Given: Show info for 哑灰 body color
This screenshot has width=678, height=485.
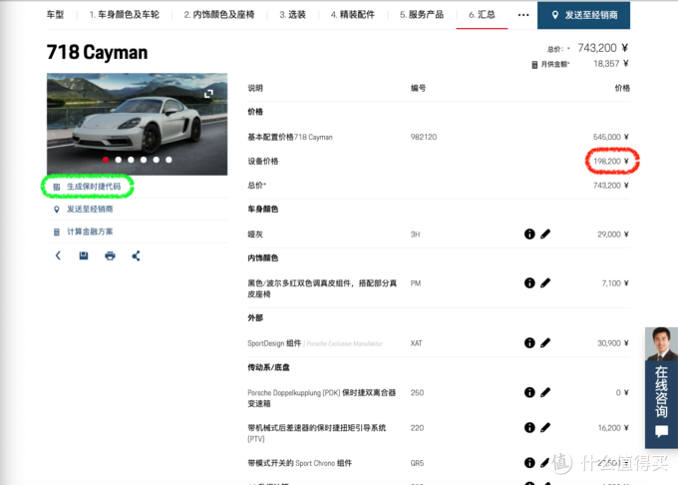Looking at the screenshot, I should (529, 235).
